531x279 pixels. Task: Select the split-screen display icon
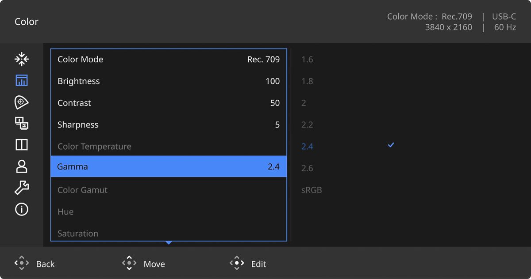coord(21,145)
